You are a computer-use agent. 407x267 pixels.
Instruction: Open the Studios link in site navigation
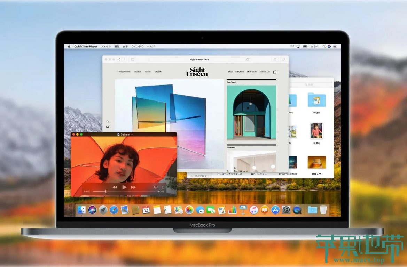click(x=138, y=72)
